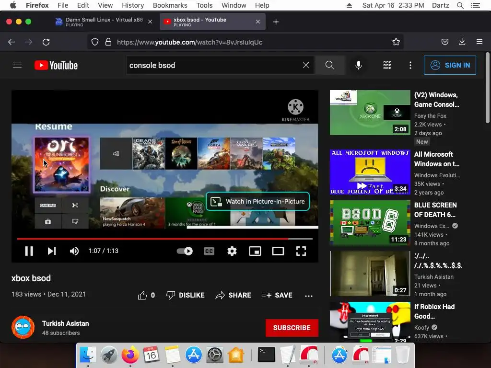Go back in Firefox
Screen dimensions: 491x368
[x=12, y=42]
